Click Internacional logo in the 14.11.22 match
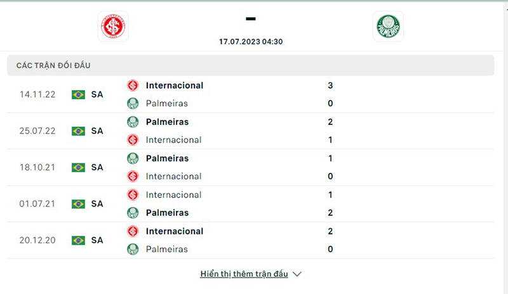508x294 pixels. (x=133, y=86)
